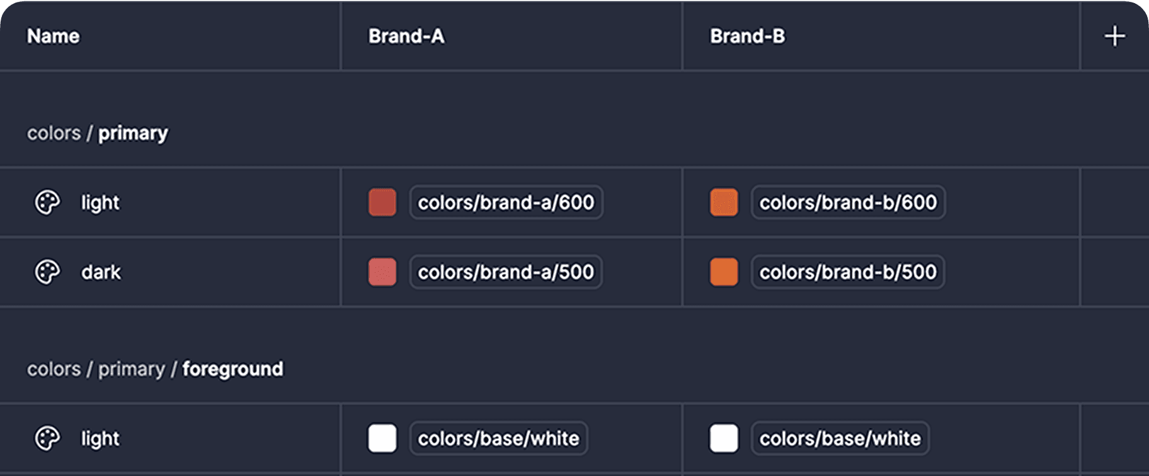This screenshot has width=1149, height=476.
Task: Select the colors/base/white token under Brand-A
Action: (499, 438)
